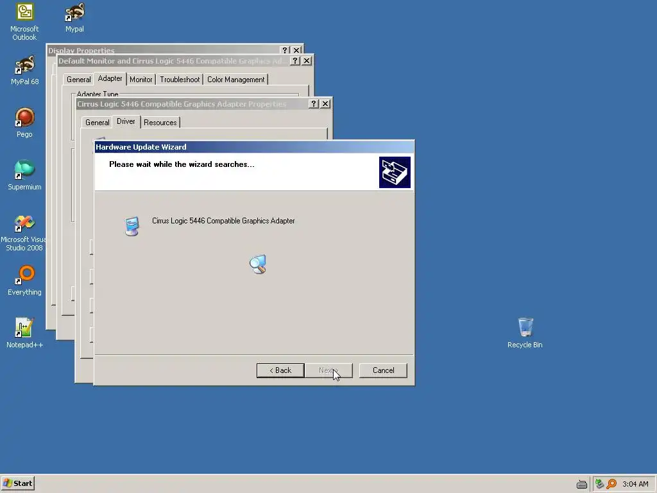Screen dimensions: 657x493
Task: Open the Resources tab
Action: 160,123
